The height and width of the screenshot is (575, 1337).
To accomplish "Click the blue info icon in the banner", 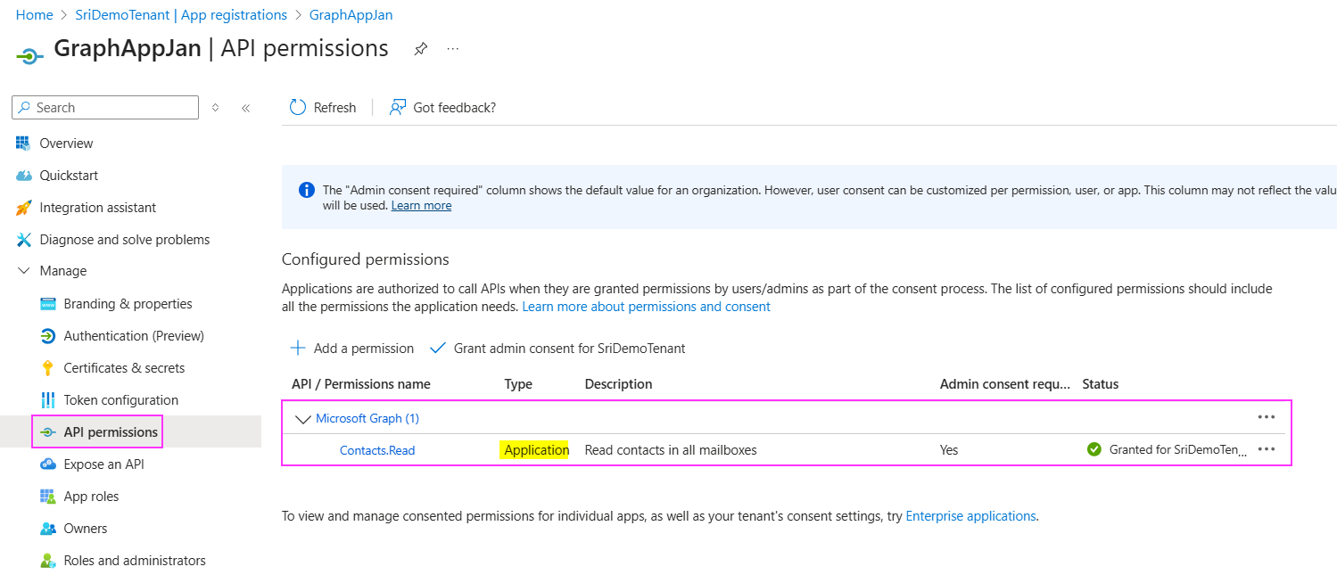I will coord(306,190).
